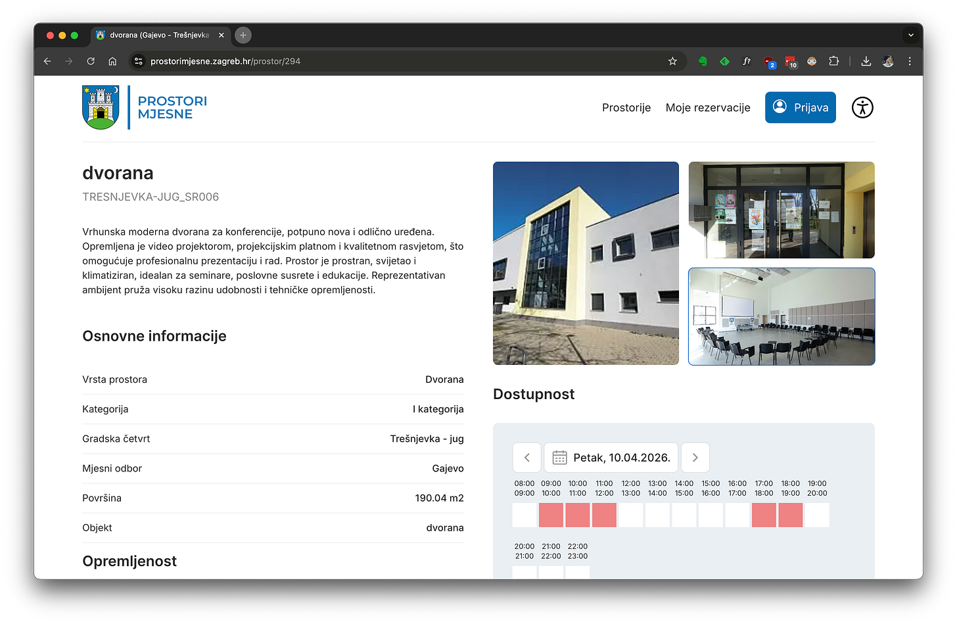The image size is (957, 624).
Task: Click the Zagreb coat of arms logo
Action: click(x=101, y=107)
